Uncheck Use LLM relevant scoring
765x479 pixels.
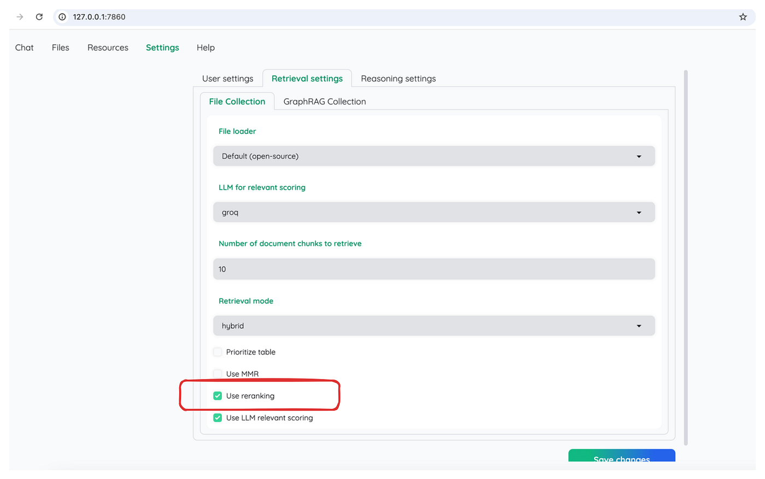pyautogui.click(x=217, y=417)
